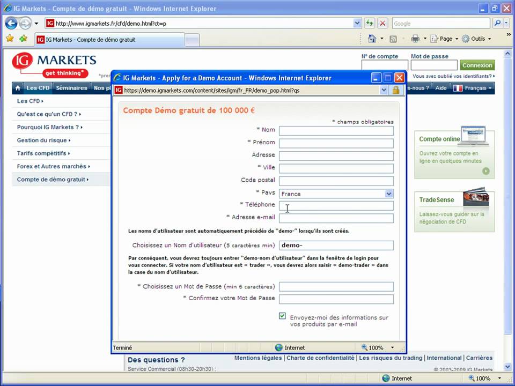Open Pourquoi IG Markets sidebar link

49,128
